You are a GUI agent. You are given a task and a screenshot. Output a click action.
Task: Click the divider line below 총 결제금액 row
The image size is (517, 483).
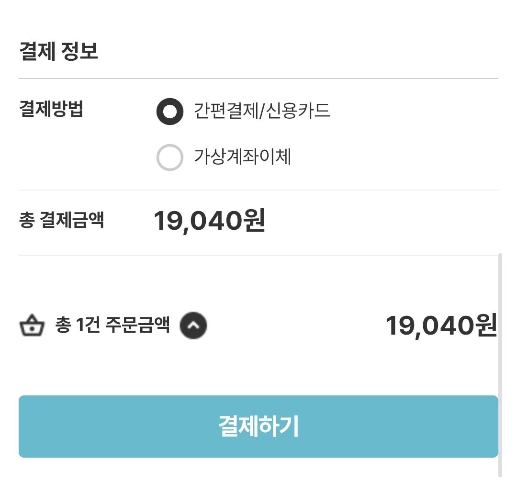point(258,255)
